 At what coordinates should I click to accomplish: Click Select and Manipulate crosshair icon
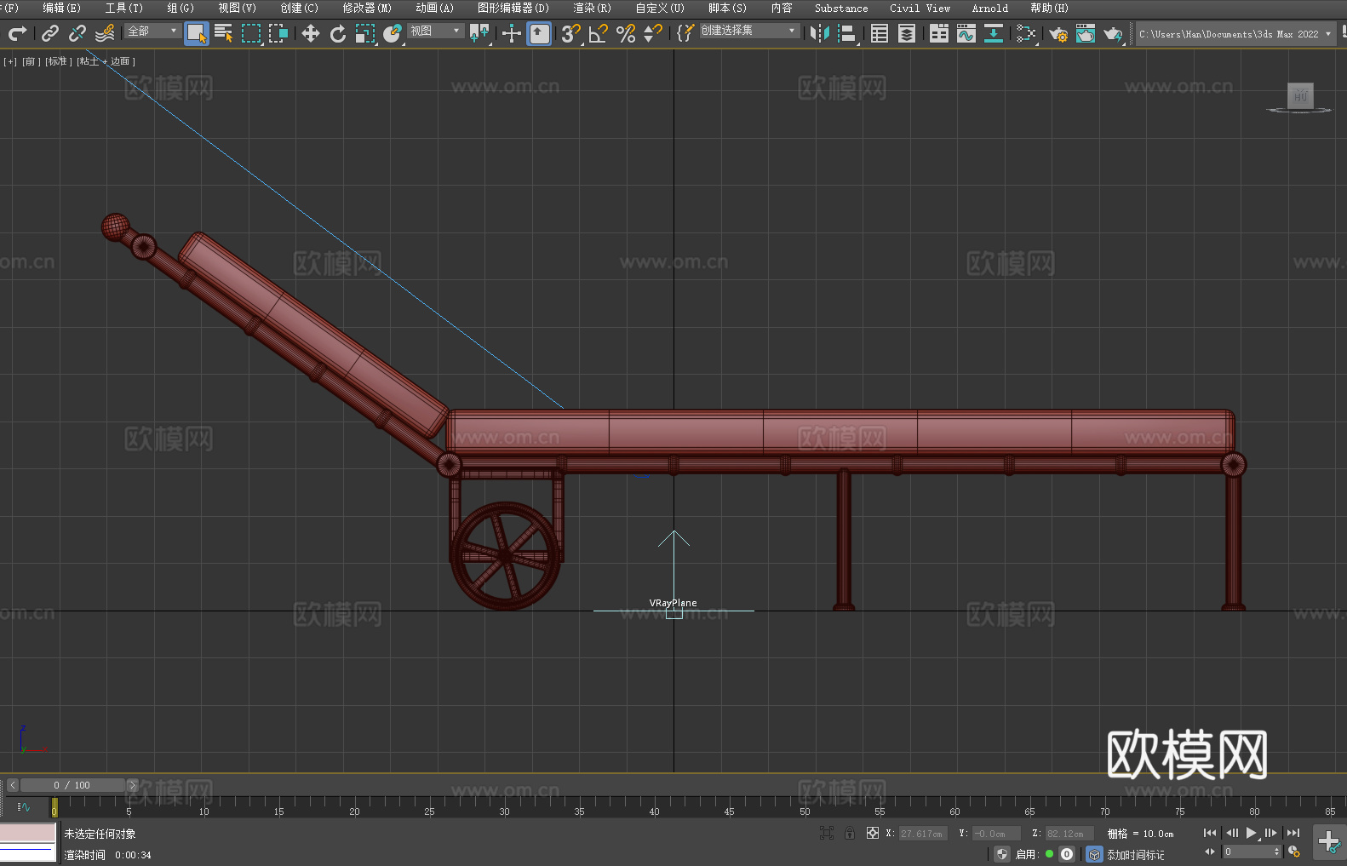click(x=512, y=33)
